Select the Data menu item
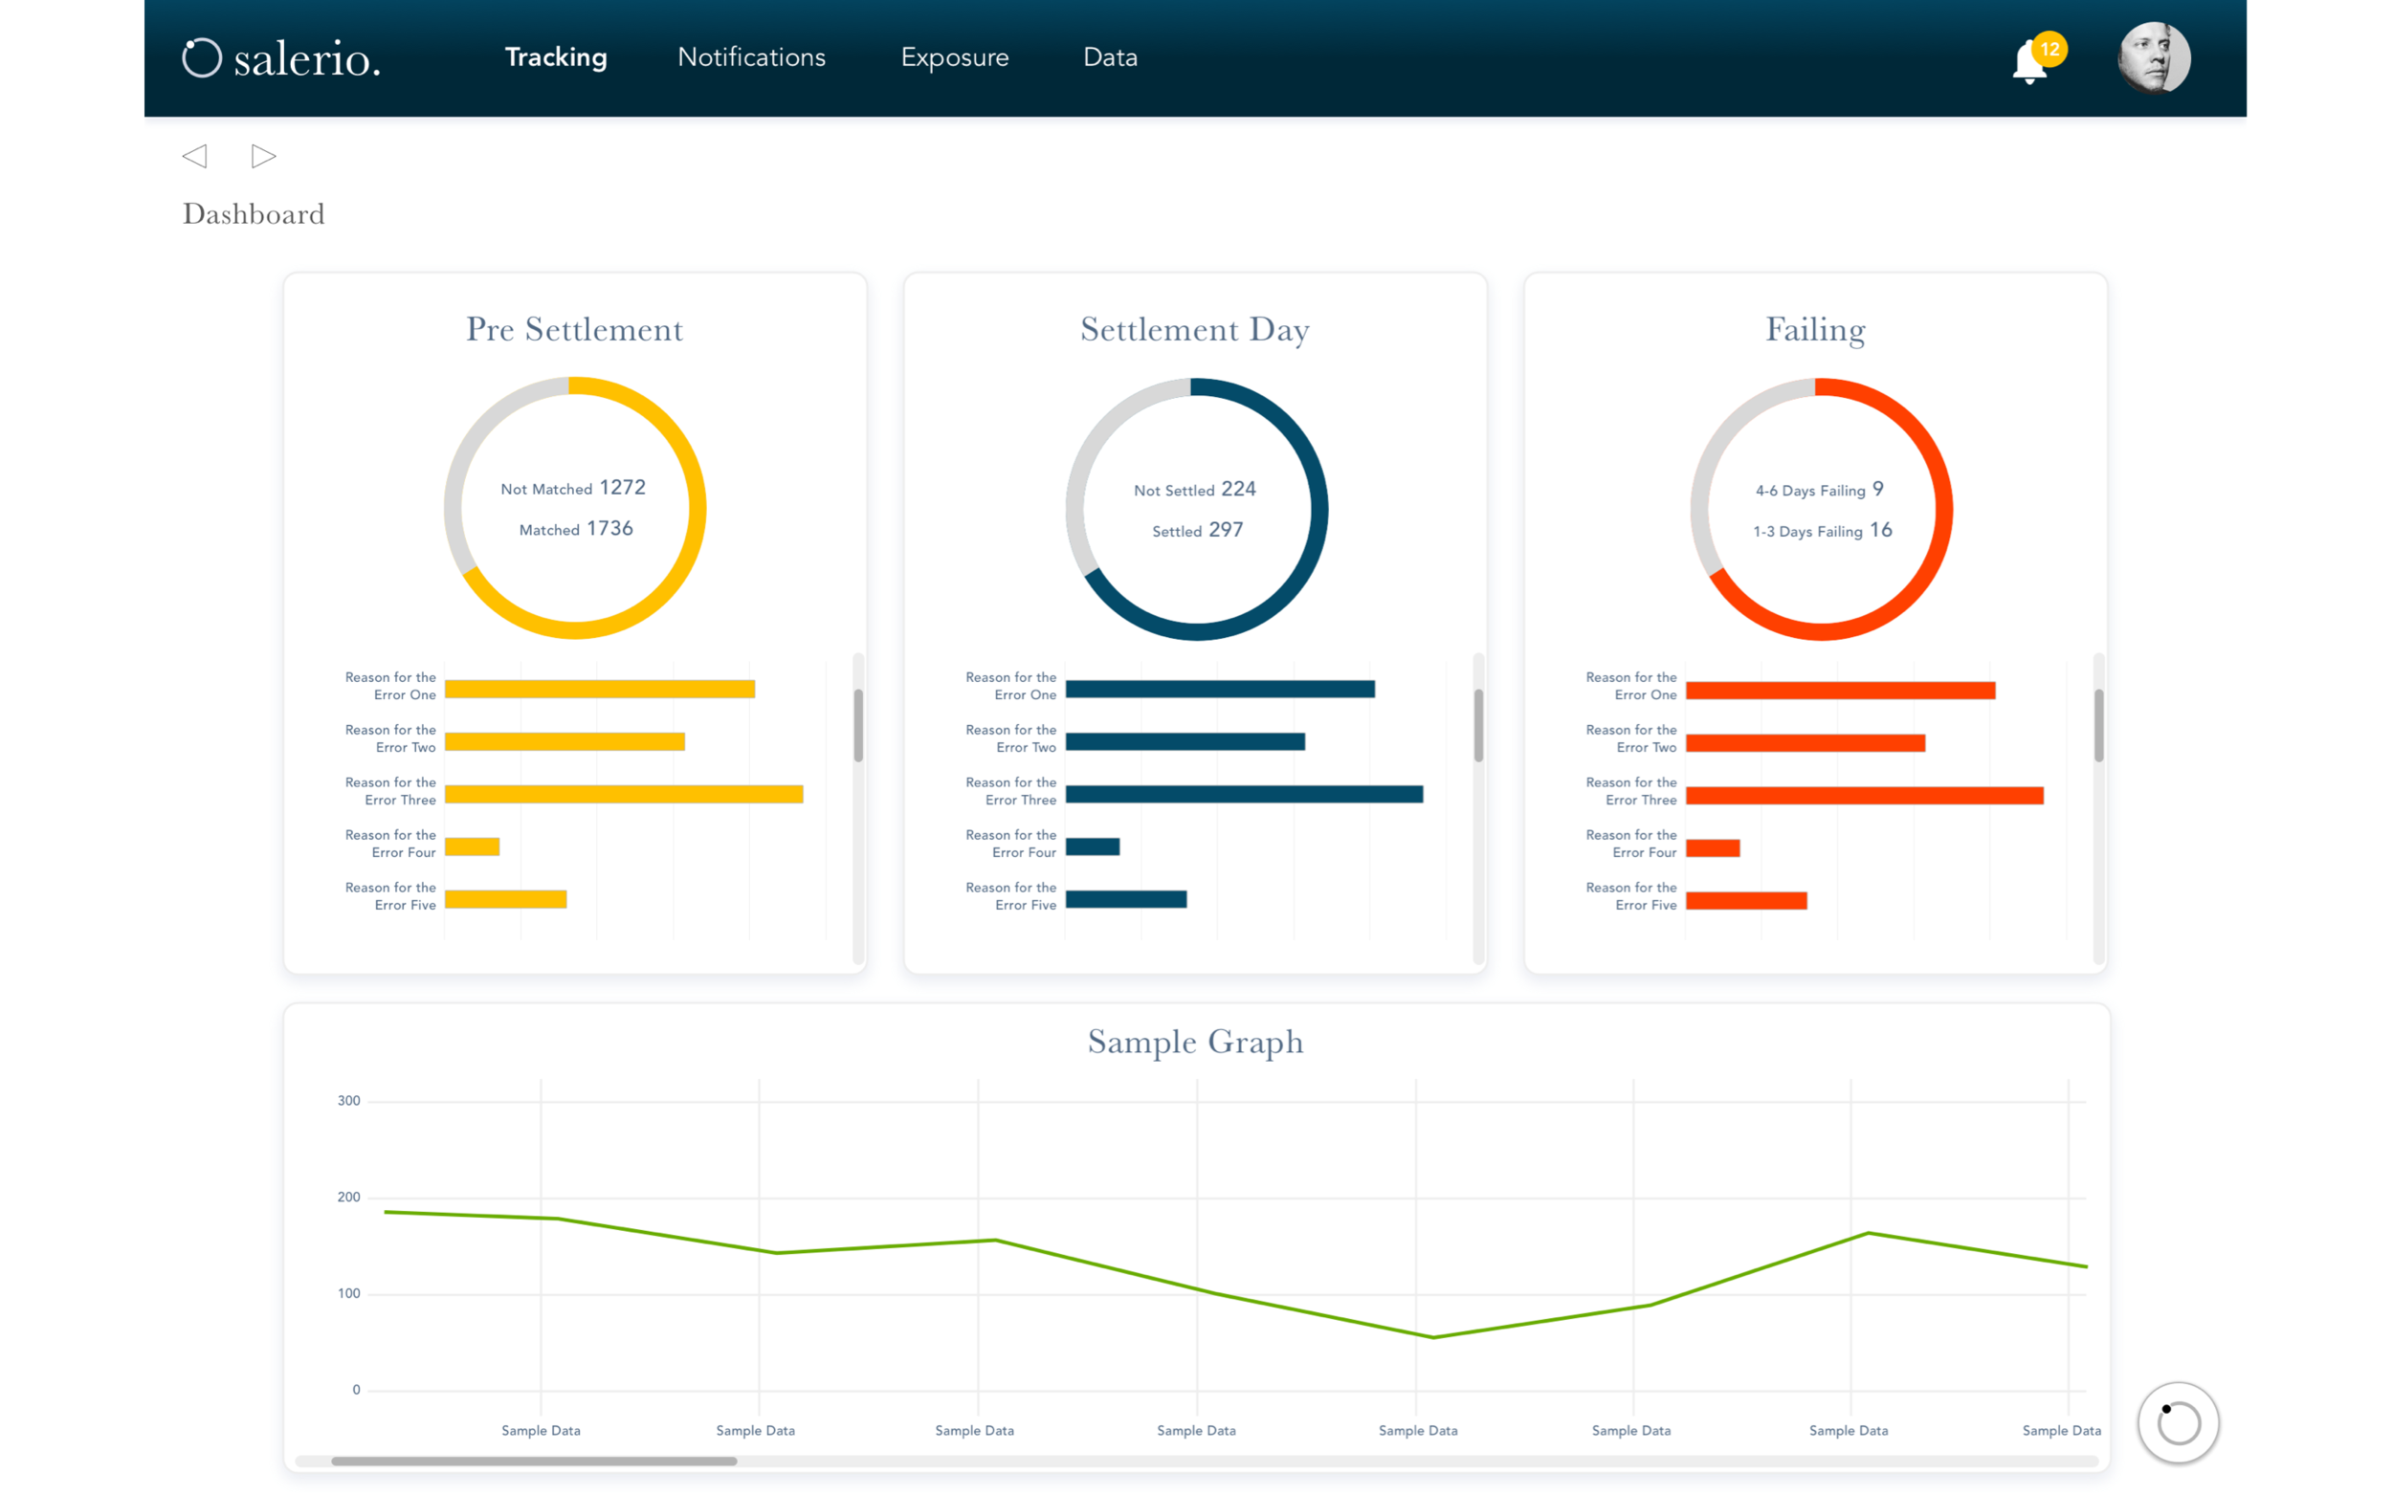The width and height of the screenshot is (2392, 1495). 1110,57
